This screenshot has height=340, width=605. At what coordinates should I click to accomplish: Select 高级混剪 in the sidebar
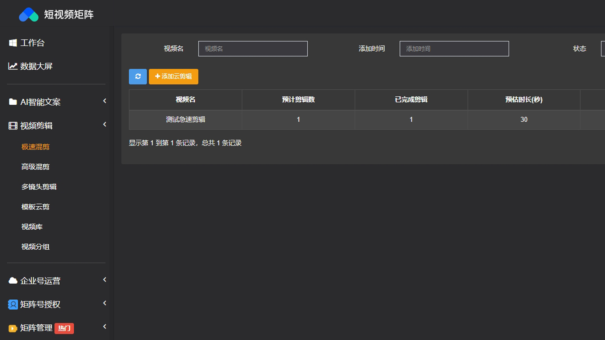click(x=35, y=167)
